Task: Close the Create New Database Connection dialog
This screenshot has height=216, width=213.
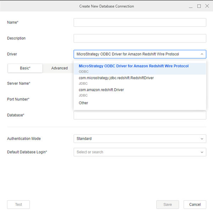Action: click(207, 6)
